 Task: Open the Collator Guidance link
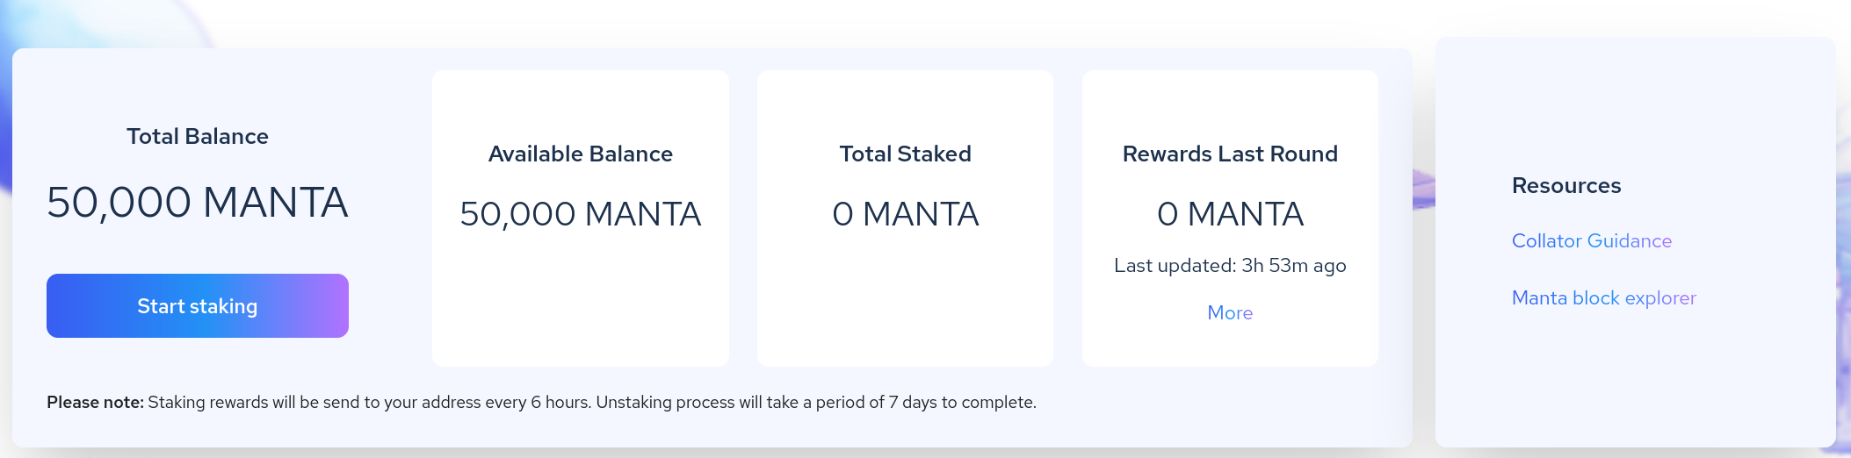(1591, 241)
